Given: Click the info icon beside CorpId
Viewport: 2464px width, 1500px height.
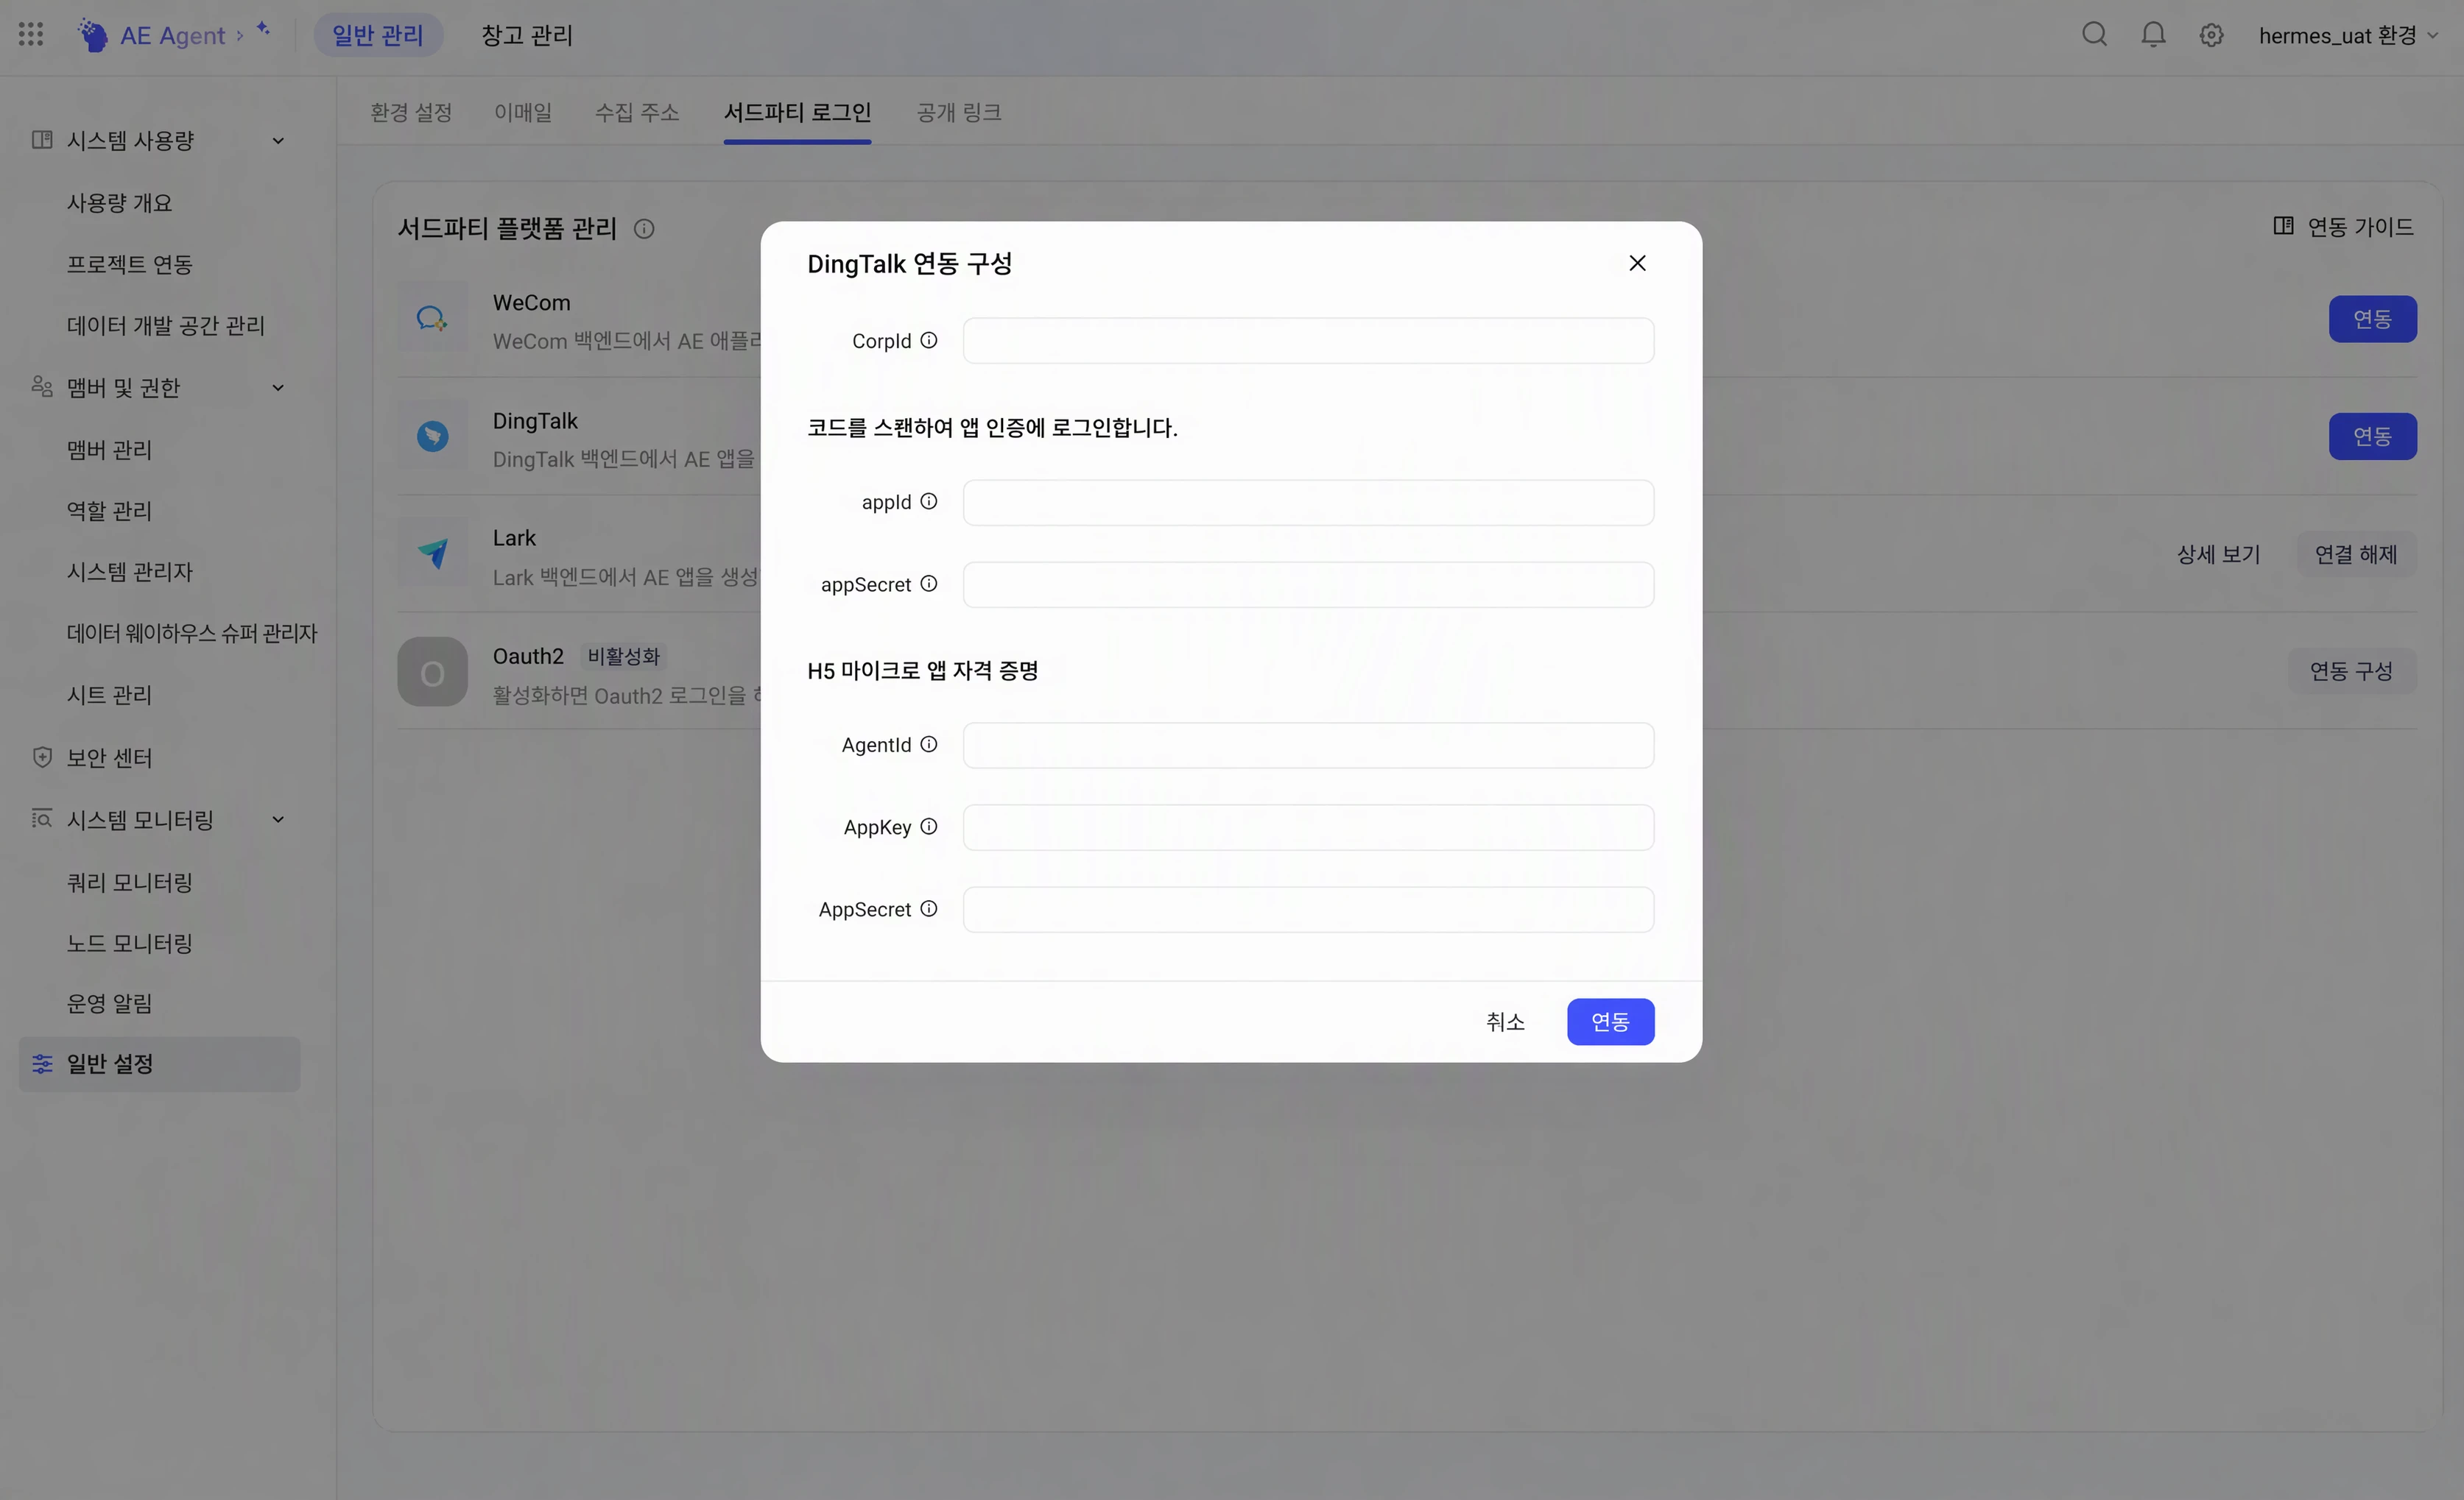Looking at the screenshot, I should pyautogui.click(x=929, y=341).
